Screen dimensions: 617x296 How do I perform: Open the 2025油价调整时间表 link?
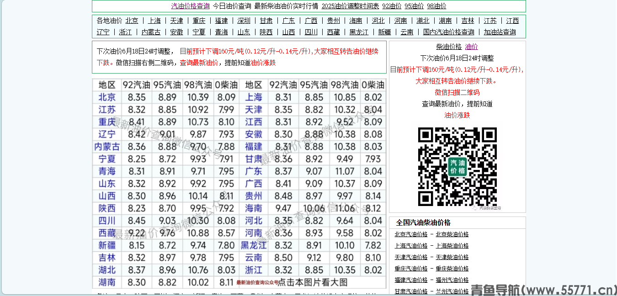[x=350, y=6]
